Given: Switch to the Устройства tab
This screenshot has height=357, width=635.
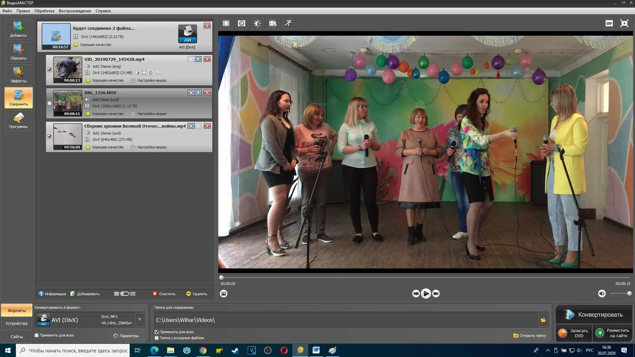Looking at the screenshot, I should click(x=17, y=323).
